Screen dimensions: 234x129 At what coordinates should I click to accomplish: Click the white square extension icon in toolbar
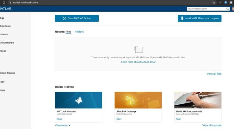pos(231,3)
